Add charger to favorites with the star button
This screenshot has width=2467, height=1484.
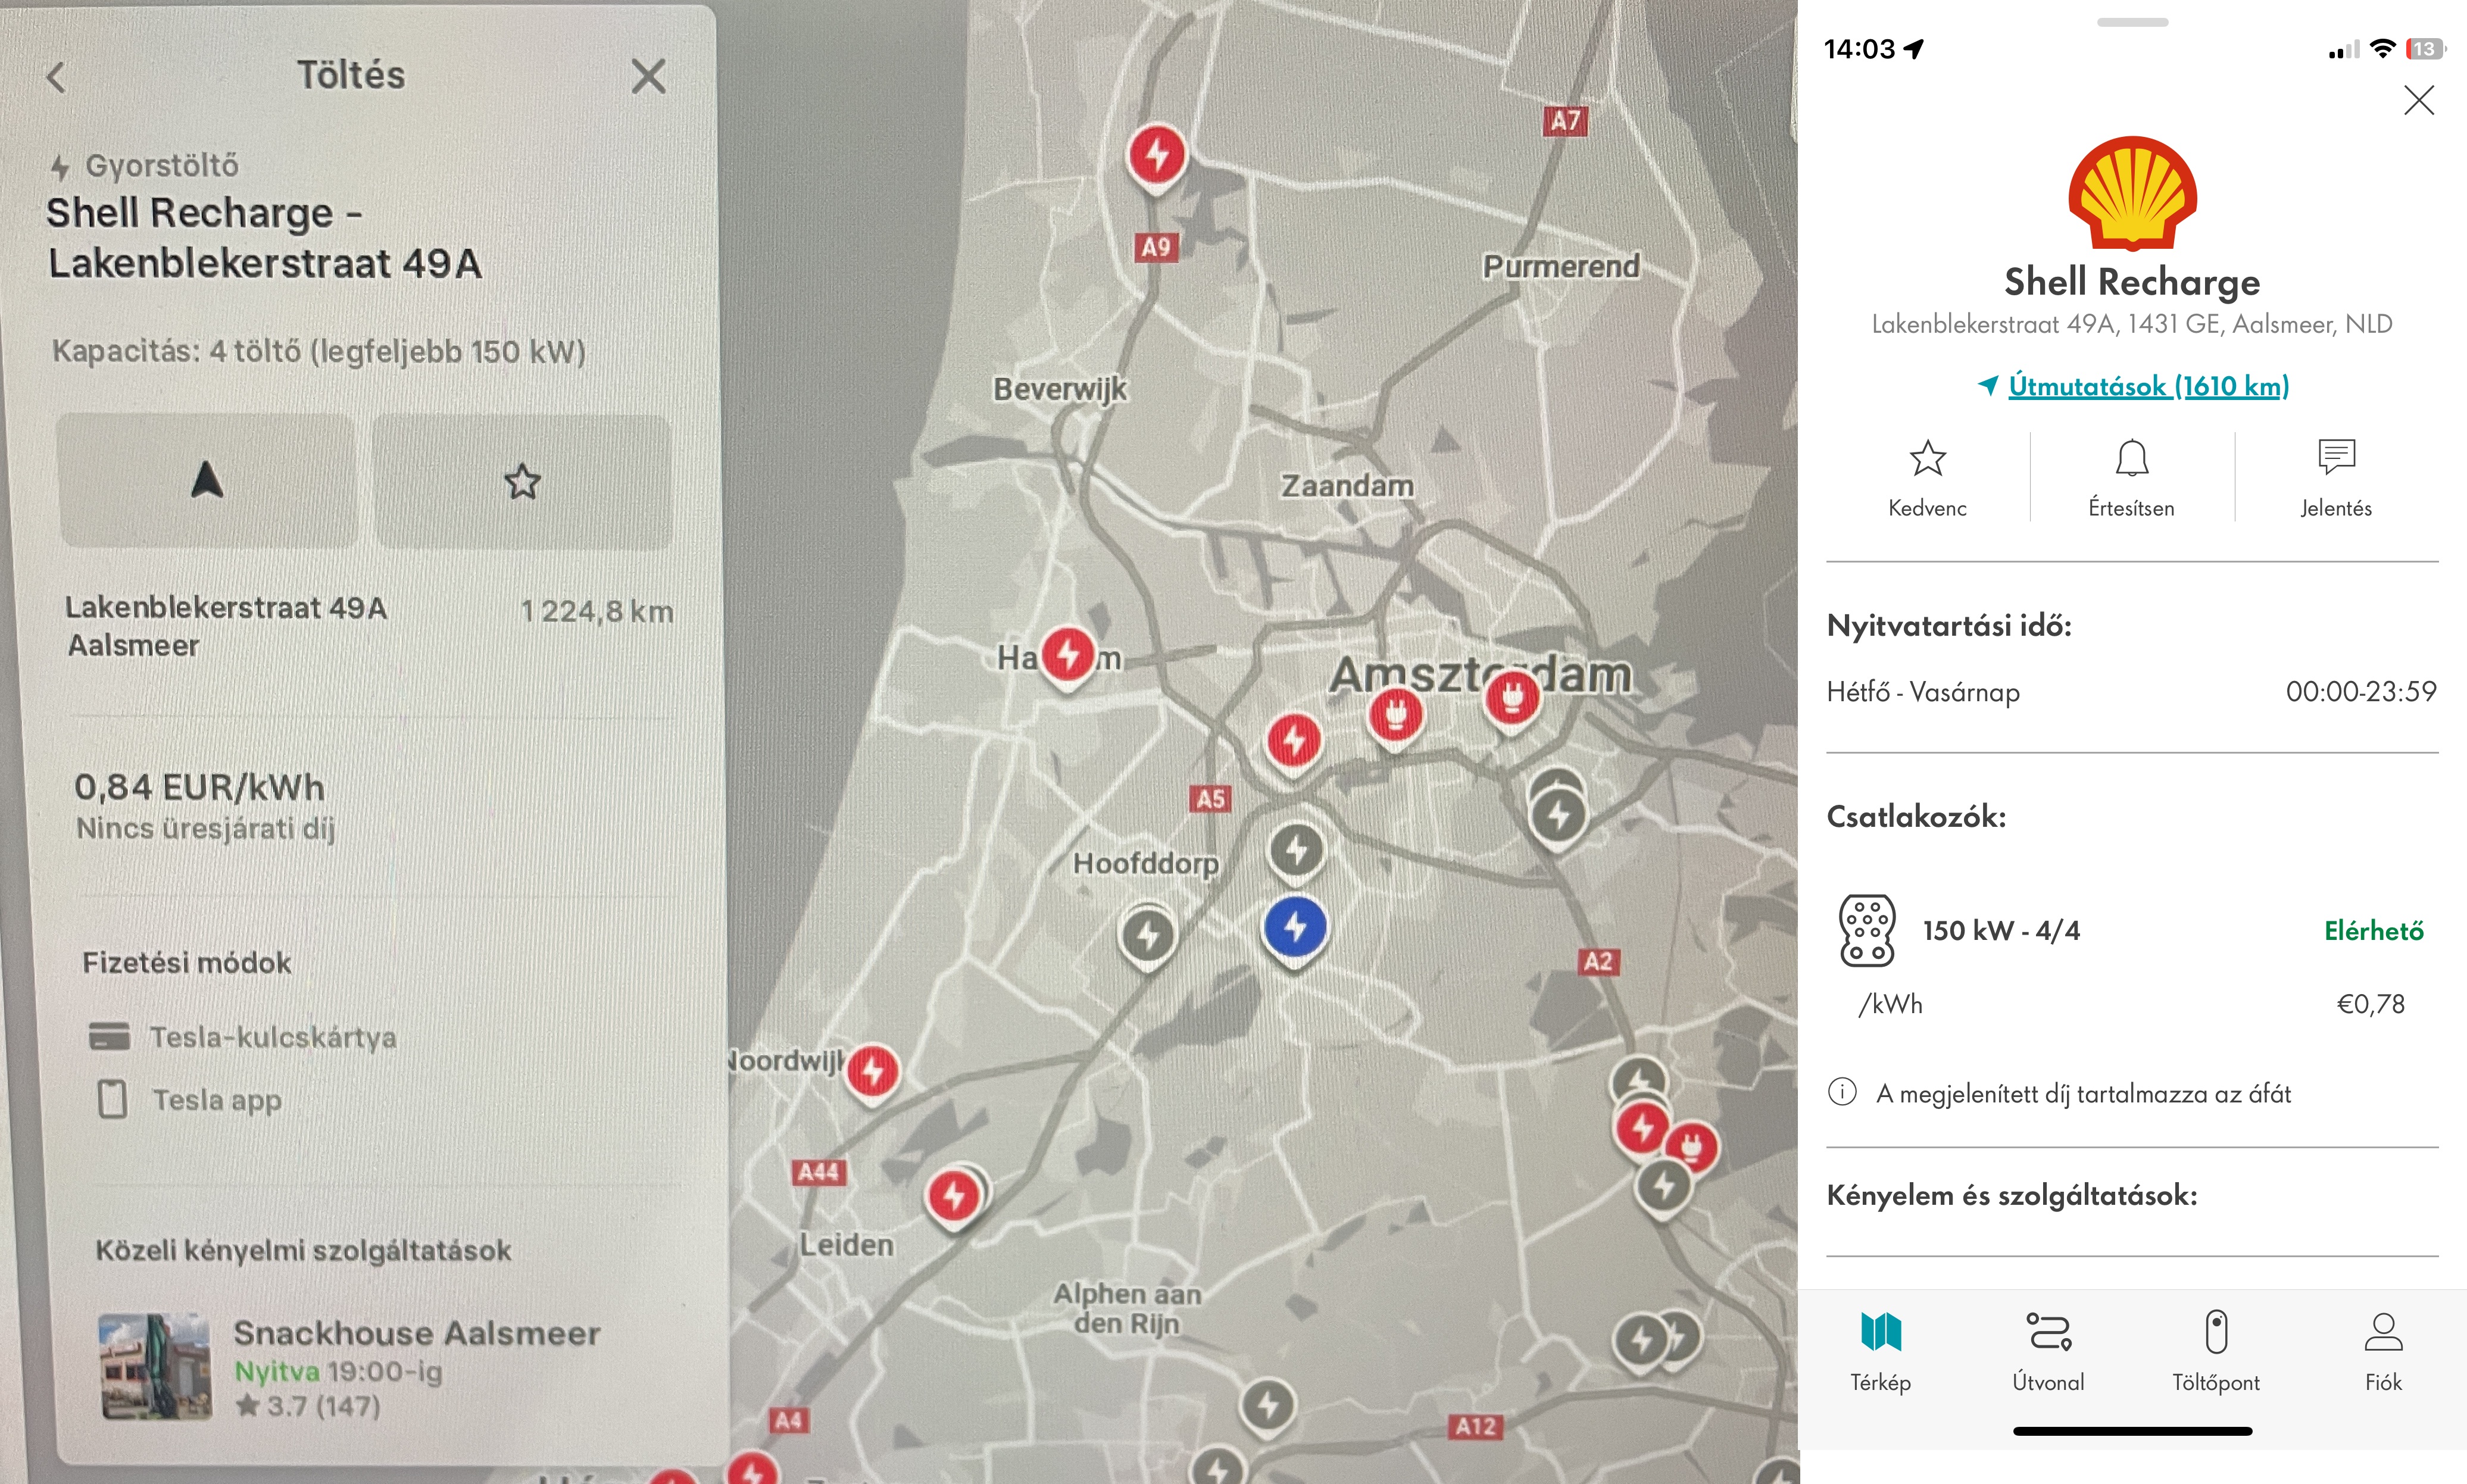(522, 481)
